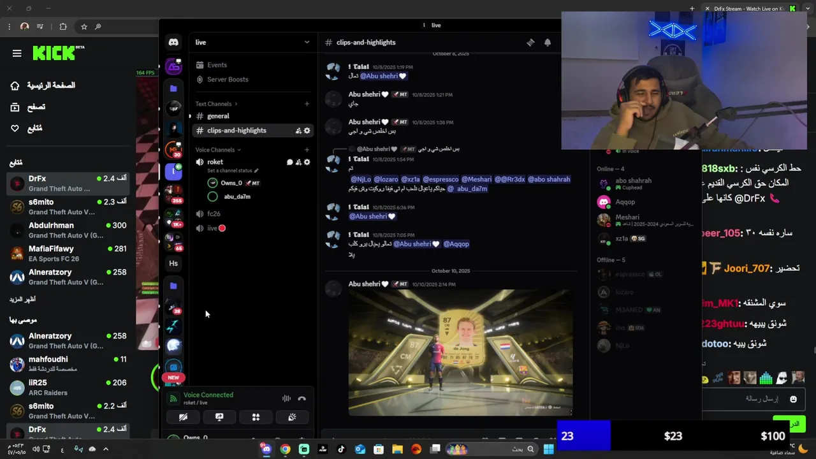Open Aqqop in Discord member list

click(x=645, y=202)
